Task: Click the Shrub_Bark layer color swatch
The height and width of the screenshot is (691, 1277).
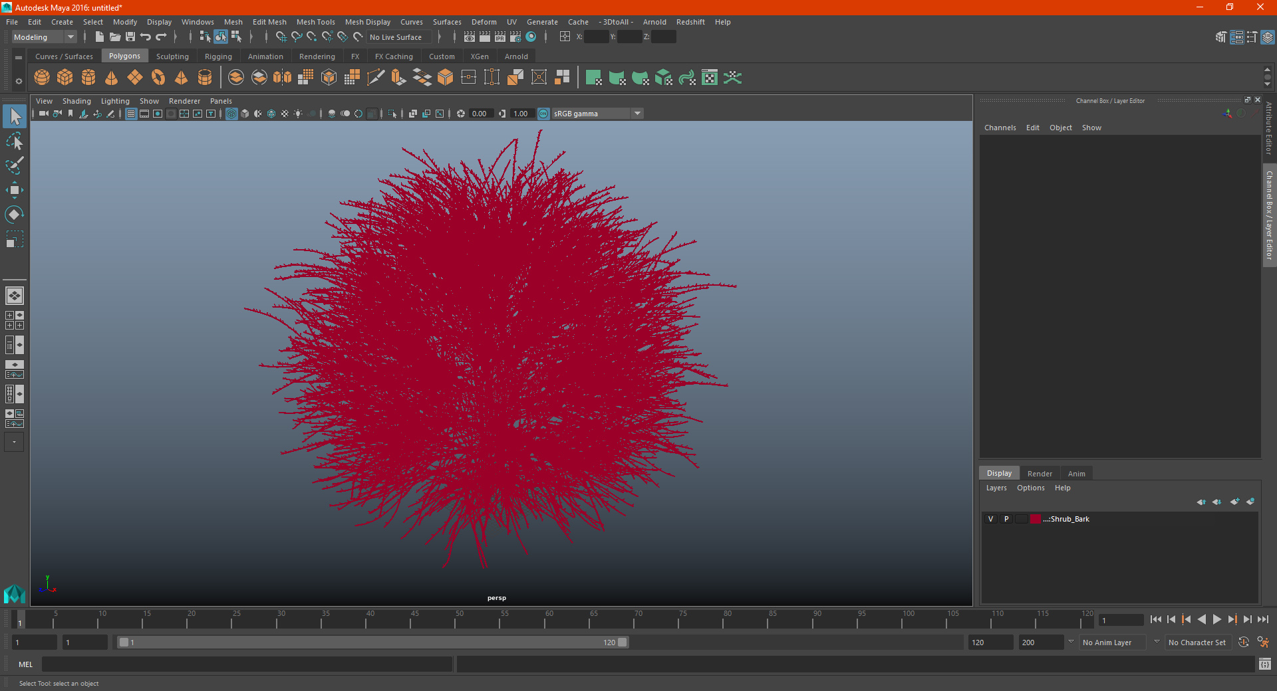Action: pyautogui.click(x=1036, y=519)
